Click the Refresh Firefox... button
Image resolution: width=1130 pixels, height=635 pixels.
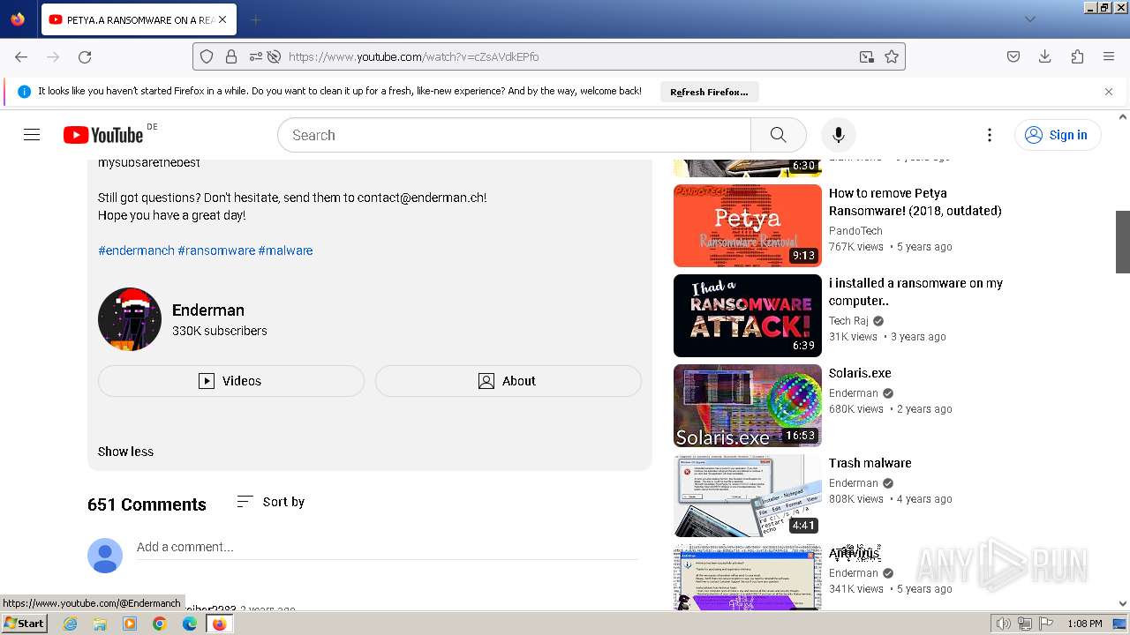(709, 92)
